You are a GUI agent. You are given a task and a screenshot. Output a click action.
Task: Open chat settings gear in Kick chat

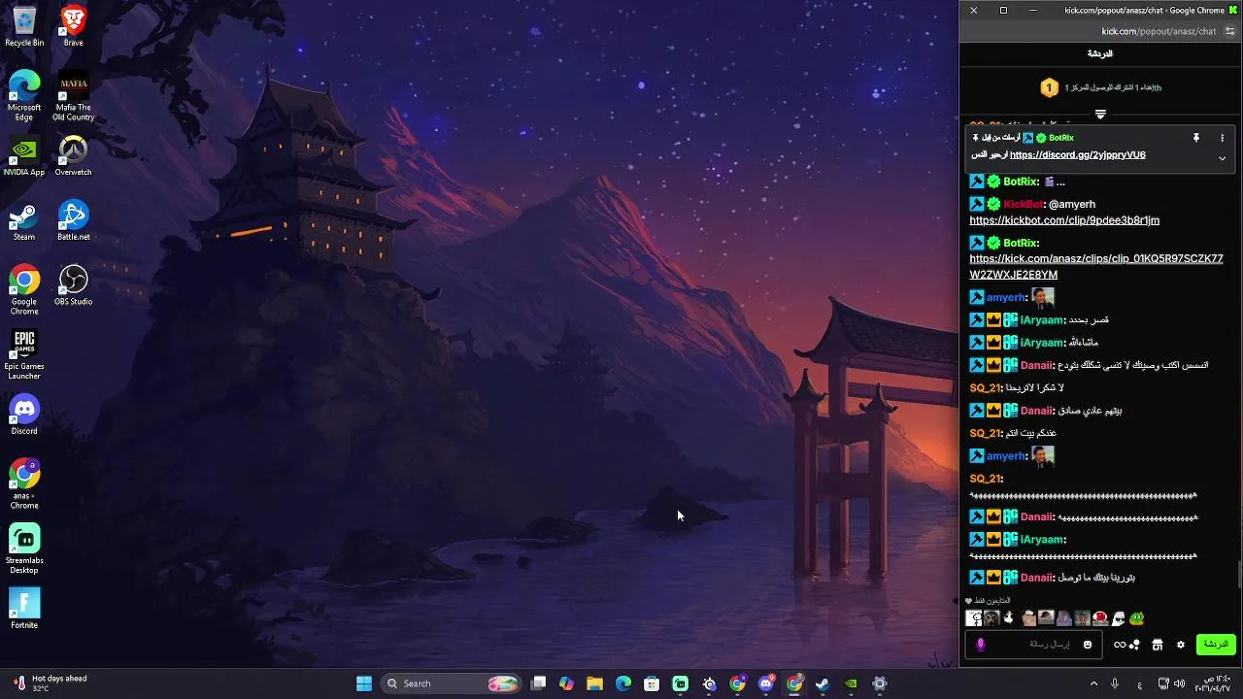(1181, 645)
